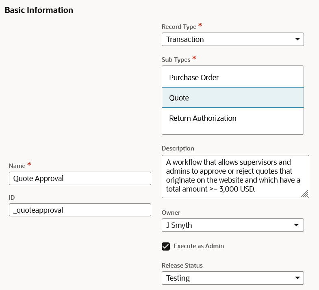Image resolution: width=319 pixels, height=290 pixels.
Task: Click inside the Description text area
Action: pyautogui.click(x=235, y=177)
